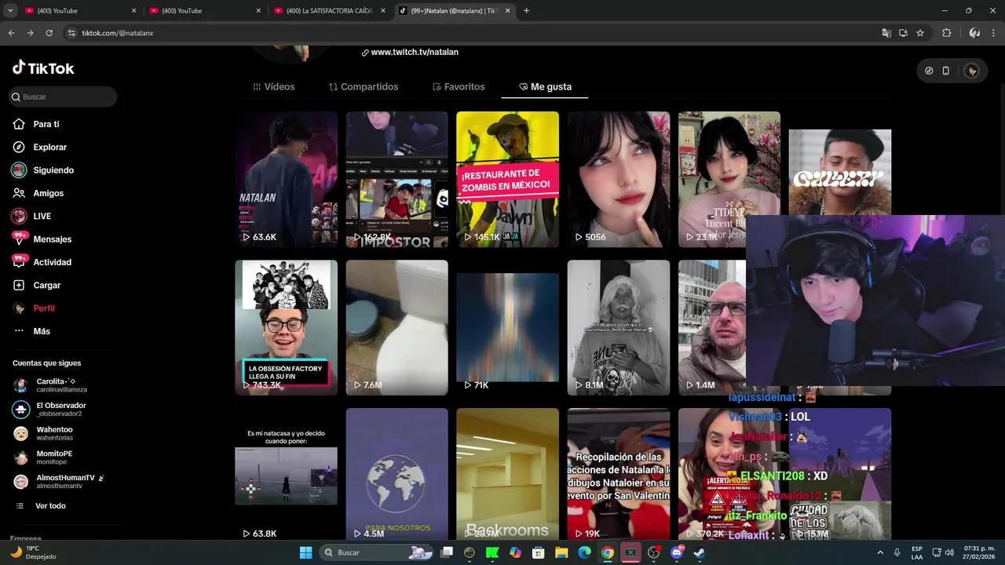Click the Windows taskbar Buscar box
The height and width of the screenshot is (565, 1005).
click(375, 552)
